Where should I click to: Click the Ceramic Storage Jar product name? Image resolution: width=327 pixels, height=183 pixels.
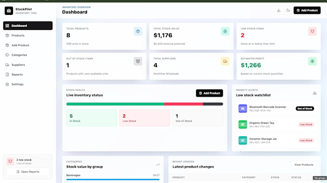263,139
